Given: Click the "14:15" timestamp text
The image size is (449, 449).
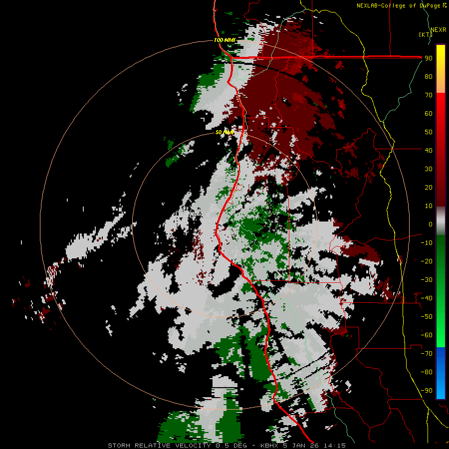Looking at the screenshot, I should (334, 446).
